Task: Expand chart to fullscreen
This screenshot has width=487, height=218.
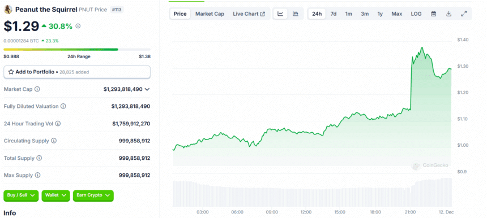Action: (464, 14)
